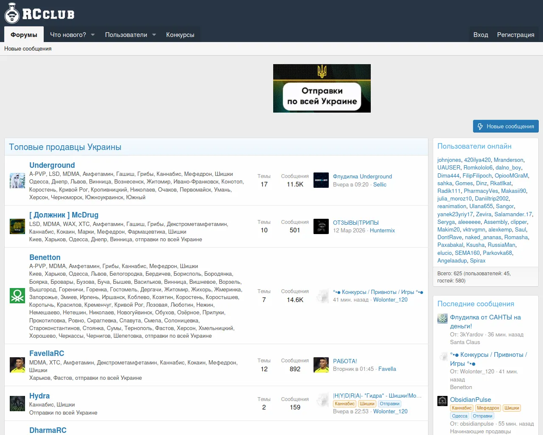Open the Конкурсы menu item
Screen dimensions: 543x435
(x=180, y=35)
